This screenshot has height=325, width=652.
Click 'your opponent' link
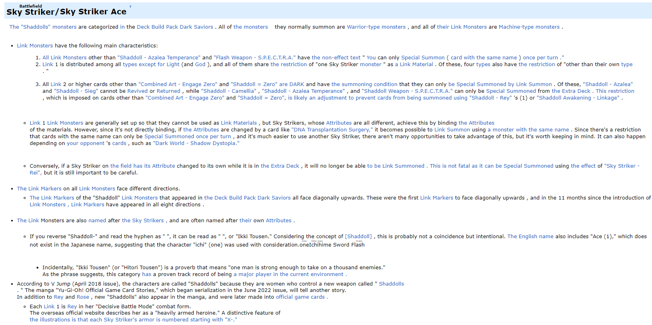(86, 143)
